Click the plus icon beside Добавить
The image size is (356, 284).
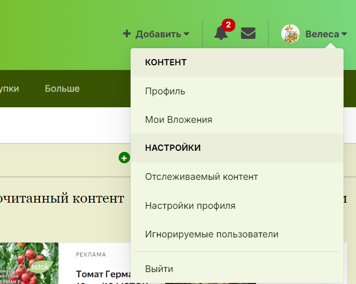pyautogui.click(x=126, y=34)
